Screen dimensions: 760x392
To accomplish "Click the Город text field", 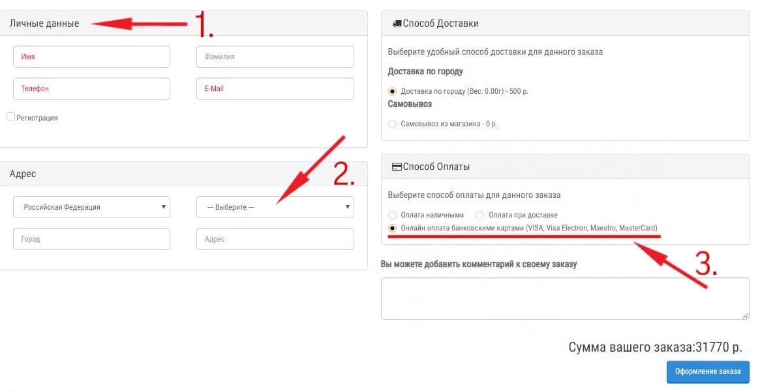I will tap(91, 239).
